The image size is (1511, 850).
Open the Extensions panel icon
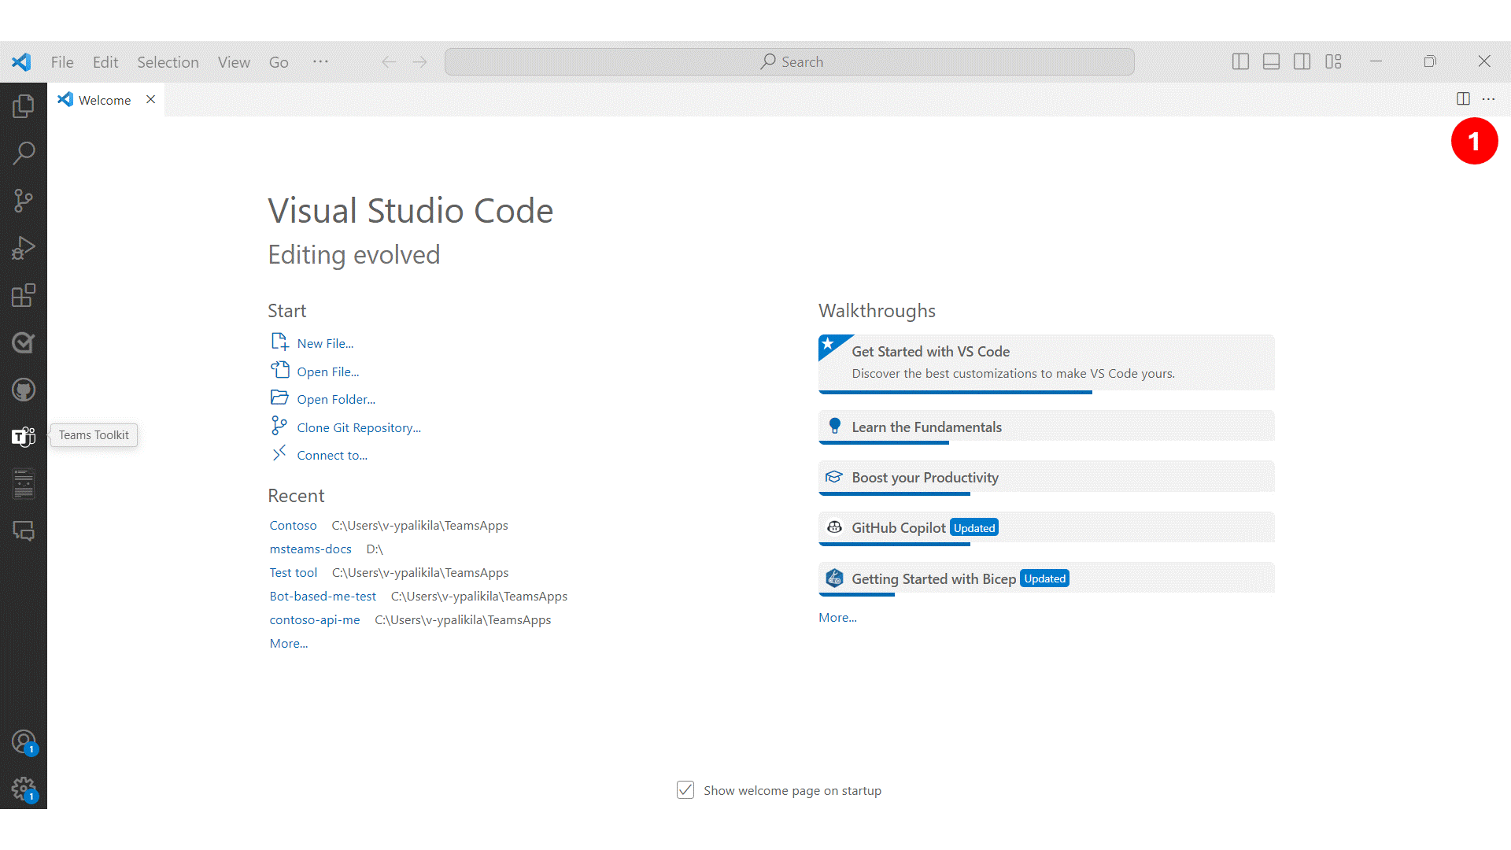point(23,296)
